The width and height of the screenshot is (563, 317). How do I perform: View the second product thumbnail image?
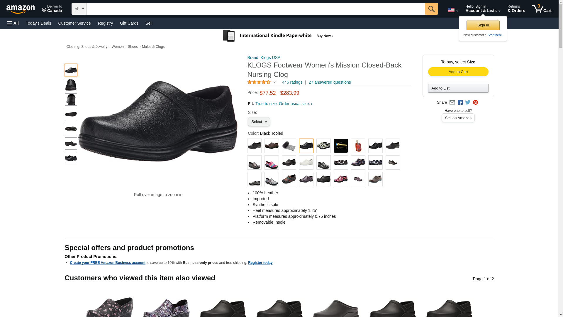pyautogui.click(x=71, y=85)
